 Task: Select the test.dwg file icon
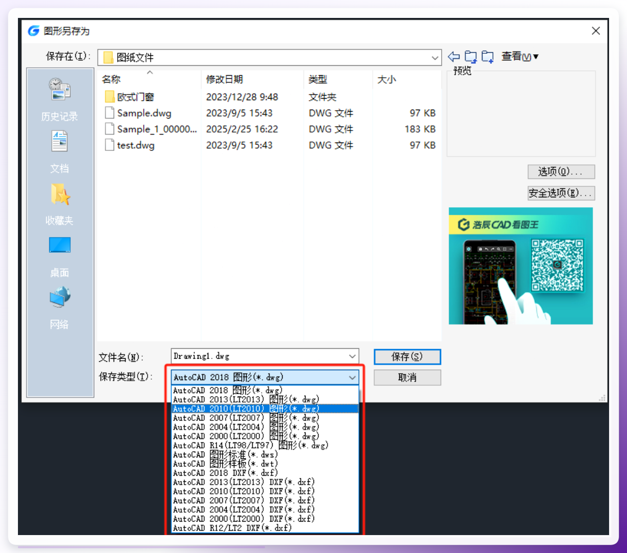click(110, 145)
